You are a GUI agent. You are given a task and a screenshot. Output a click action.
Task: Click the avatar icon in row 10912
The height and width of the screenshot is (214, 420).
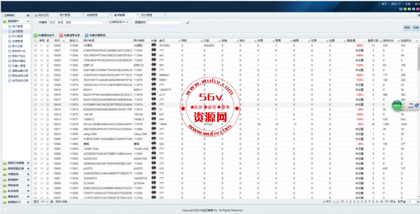pyautogui.click(x=153, y=124)
